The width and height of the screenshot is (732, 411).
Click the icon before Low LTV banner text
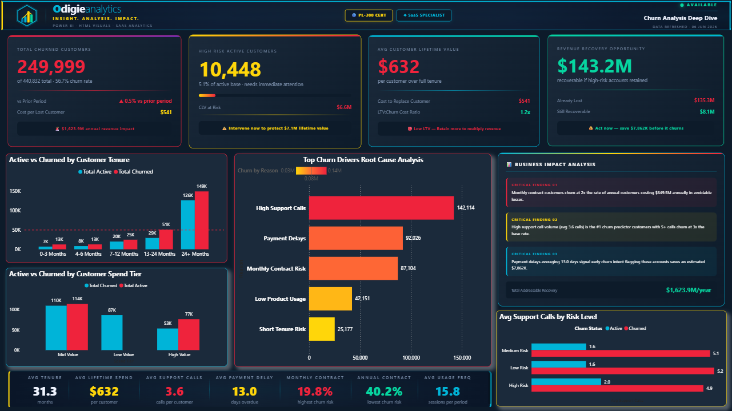pos(410,129)
